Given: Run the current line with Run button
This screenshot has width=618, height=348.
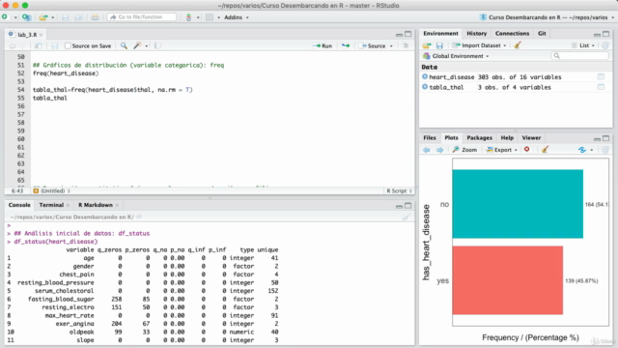Looking at the screenshot, I should 323,45.
